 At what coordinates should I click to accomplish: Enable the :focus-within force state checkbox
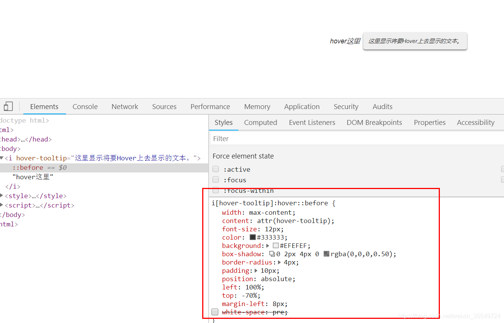coord(216,190)
